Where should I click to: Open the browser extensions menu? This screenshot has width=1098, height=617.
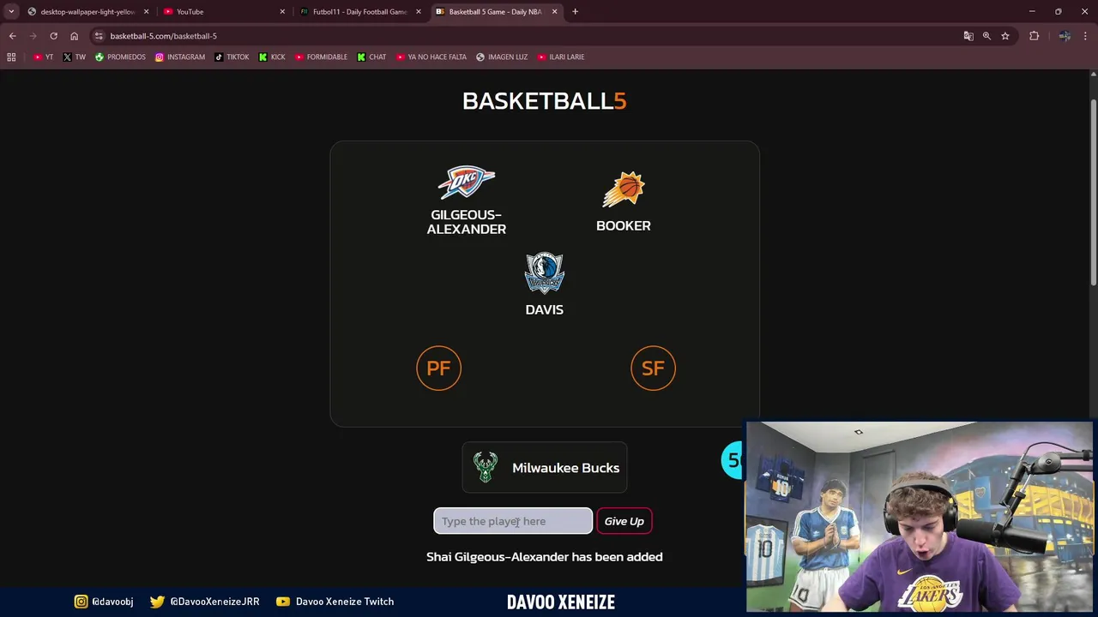coord(1034,36)
